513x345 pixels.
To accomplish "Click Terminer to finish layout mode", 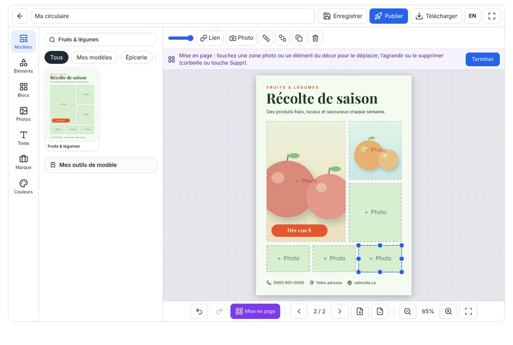I will (x=483, y=59).
